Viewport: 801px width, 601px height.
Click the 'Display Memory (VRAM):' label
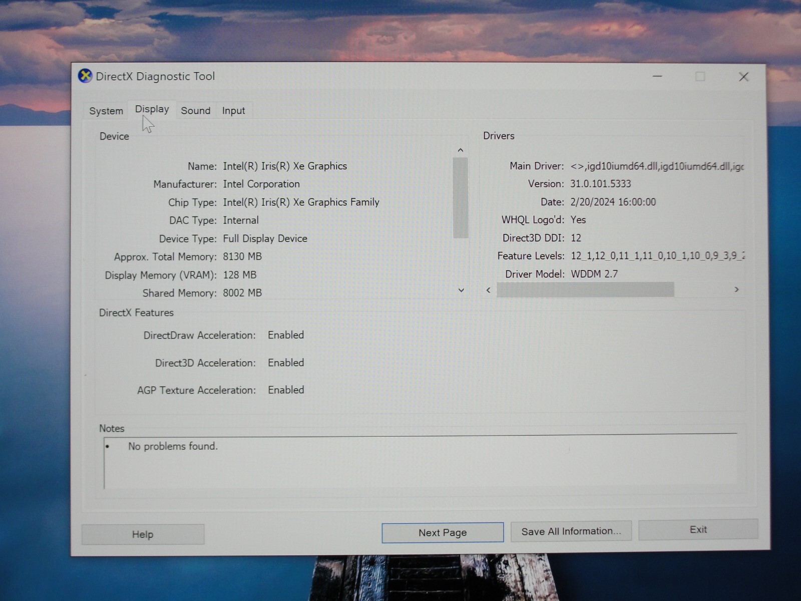coord(161,275)
